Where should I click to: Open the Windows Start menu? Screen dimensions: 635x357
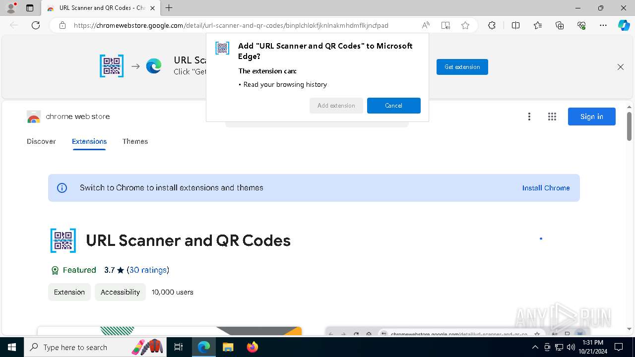(x=12, y=347)
